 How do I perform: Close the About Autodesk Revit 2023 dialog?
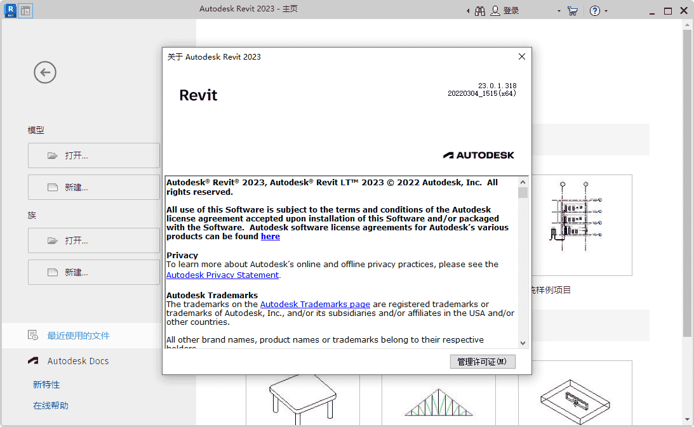pos(522,56)
